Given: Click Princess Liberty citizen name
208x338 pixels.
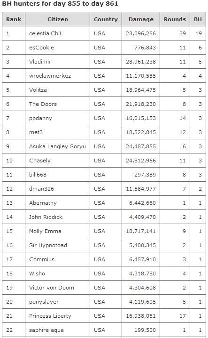Looking at the screenshot, I should pyautogui.click(x=50, y=316).
